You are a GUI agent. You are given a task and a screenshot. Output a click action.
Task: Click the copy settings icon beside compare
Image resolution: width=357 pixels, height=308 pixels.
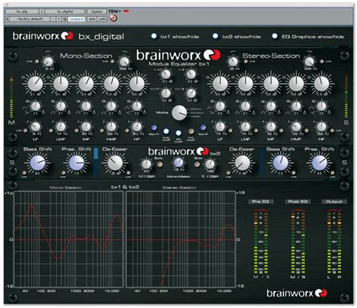coord(65,19)
